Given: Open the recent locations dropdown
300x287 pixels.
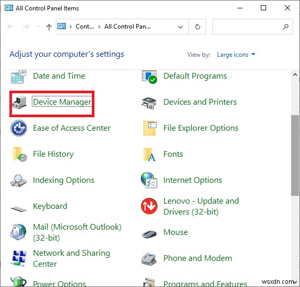Looking at the screenshot, I should 39,27.
